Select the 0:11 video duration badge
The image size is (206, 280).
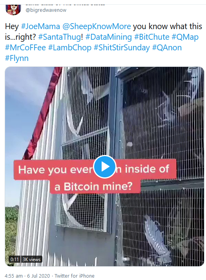coord(15,259)
